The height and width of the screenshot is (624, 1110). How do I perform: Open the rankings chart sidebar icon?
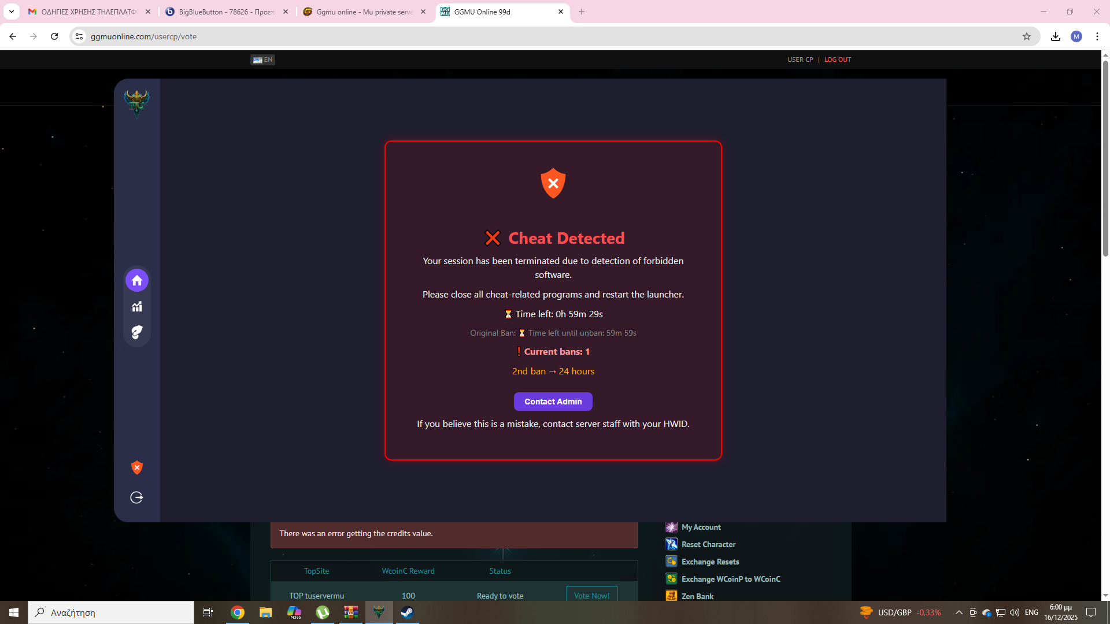click(x=137, y=307)
